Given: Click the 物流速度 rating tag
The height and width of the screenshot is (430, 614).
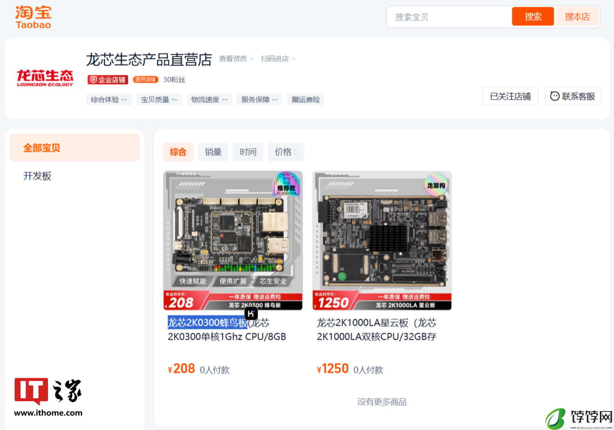Looking at the screenshot, I should (209, 100).
